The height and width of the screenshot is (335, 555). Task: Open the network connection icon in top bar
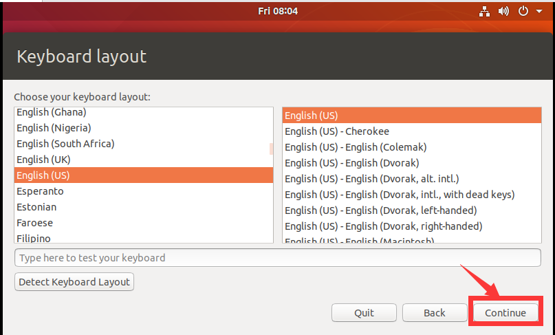tap(484, 11)
